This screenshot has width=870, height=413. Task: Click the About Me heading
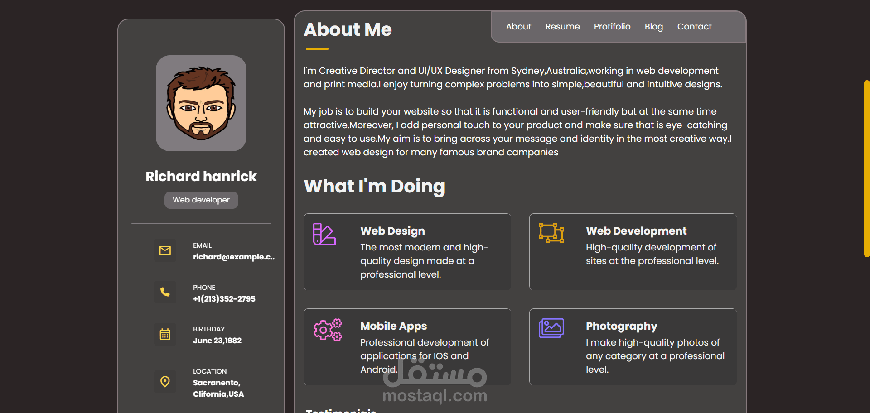[x=348, y=29]
